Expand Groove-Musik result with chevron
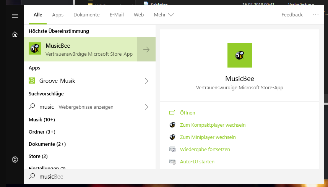This screenshot has width=328, height=187. tap(146, 81)
